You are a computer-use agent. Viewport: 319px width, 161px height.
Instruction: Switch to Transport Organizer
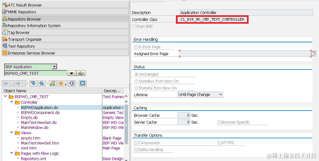65,40
